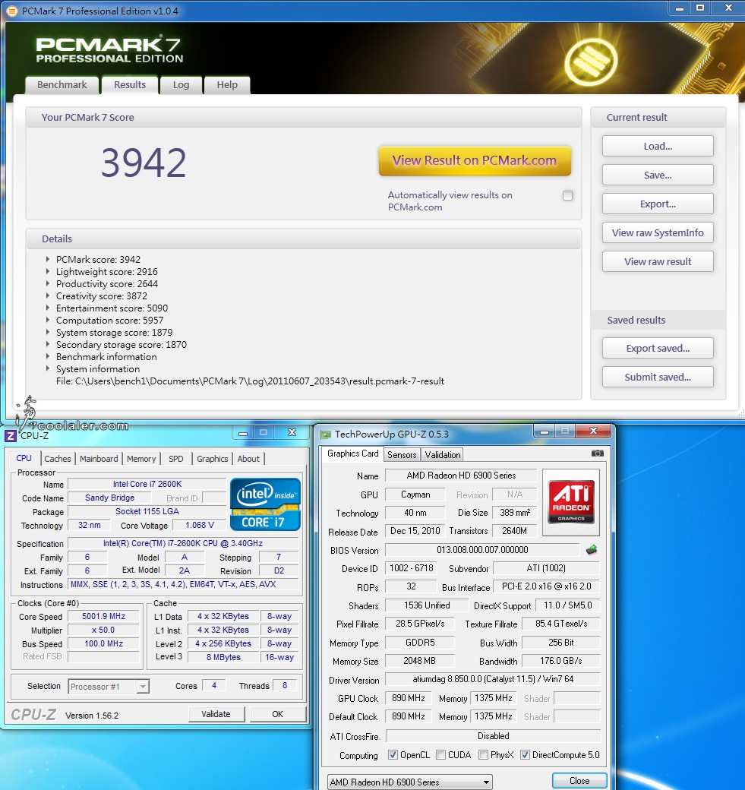Click the CPU-Z Specification field
The image size is (745, 790).
tap(183, 543)
